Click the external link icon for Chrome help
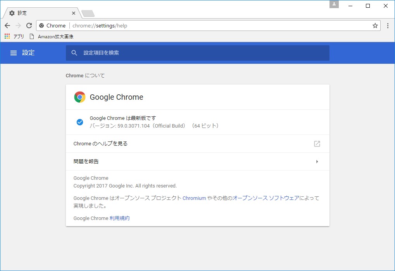 click(317, 143)
